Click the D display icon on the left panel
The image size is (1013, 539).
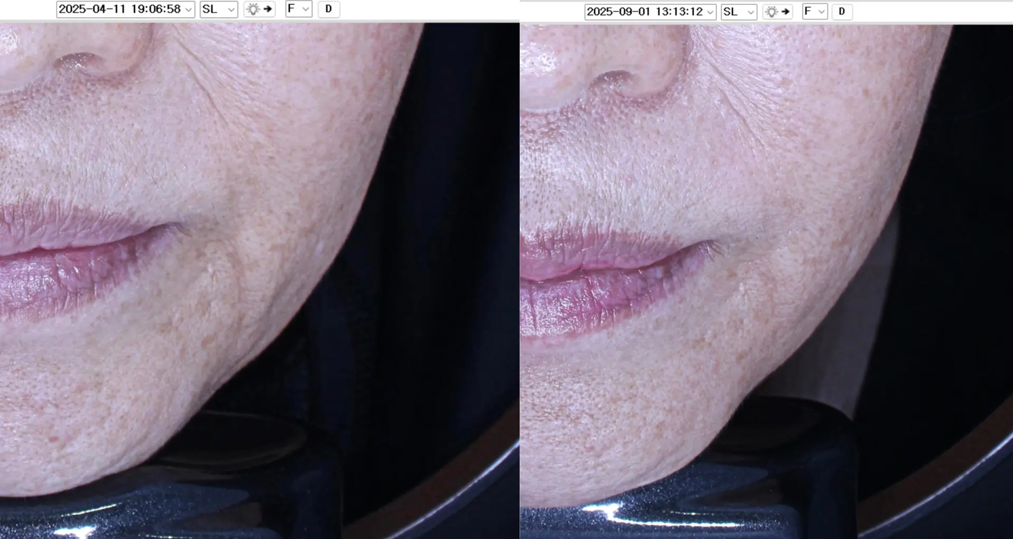(329, 9)
